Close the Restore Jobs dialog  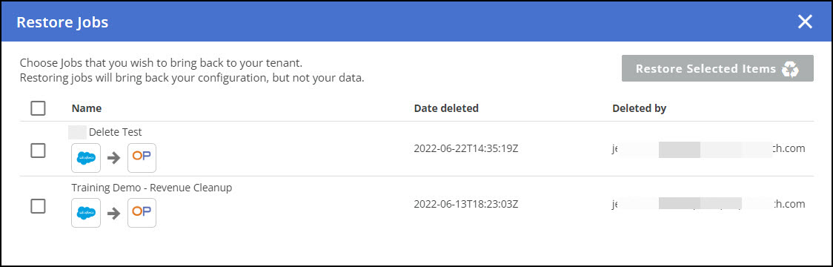coord(805,22)
